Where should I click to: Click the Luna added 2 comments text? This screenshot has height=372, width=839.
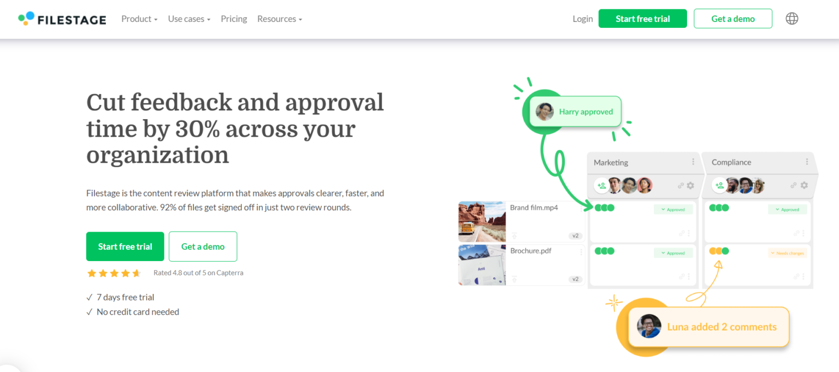point(722,327)
